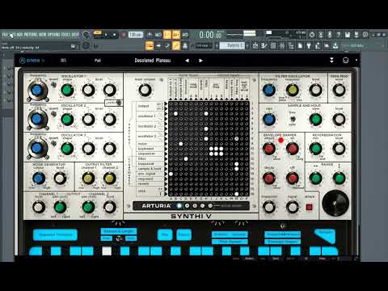Click the Keyboard Transpose blue button

pos(55,234)
